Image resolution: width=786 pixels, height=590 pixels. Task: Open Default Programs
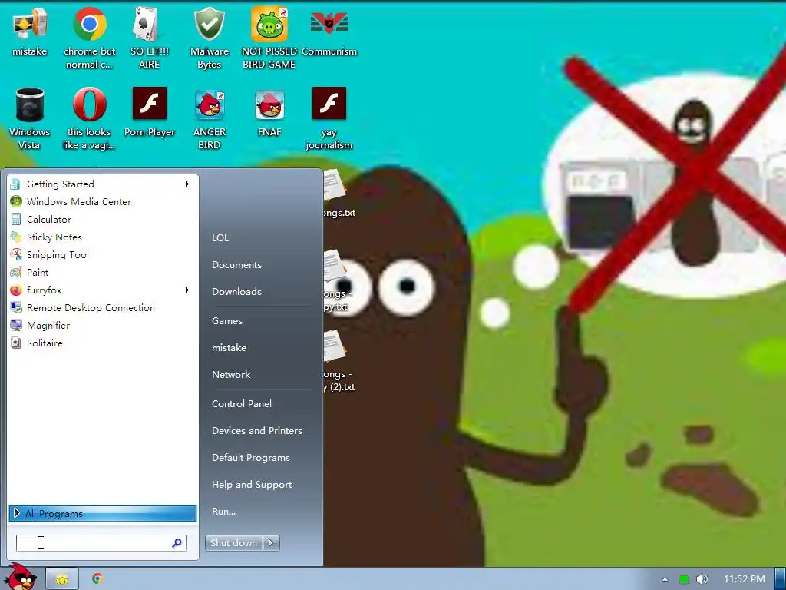[x=251, y=458]
